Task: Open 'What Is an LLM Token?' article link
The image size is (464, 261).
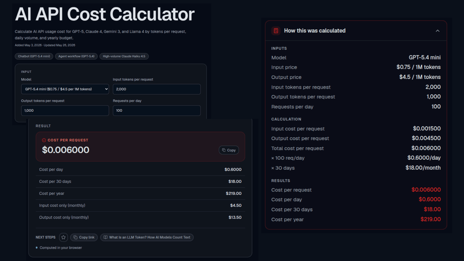Action: pos(147,237)
